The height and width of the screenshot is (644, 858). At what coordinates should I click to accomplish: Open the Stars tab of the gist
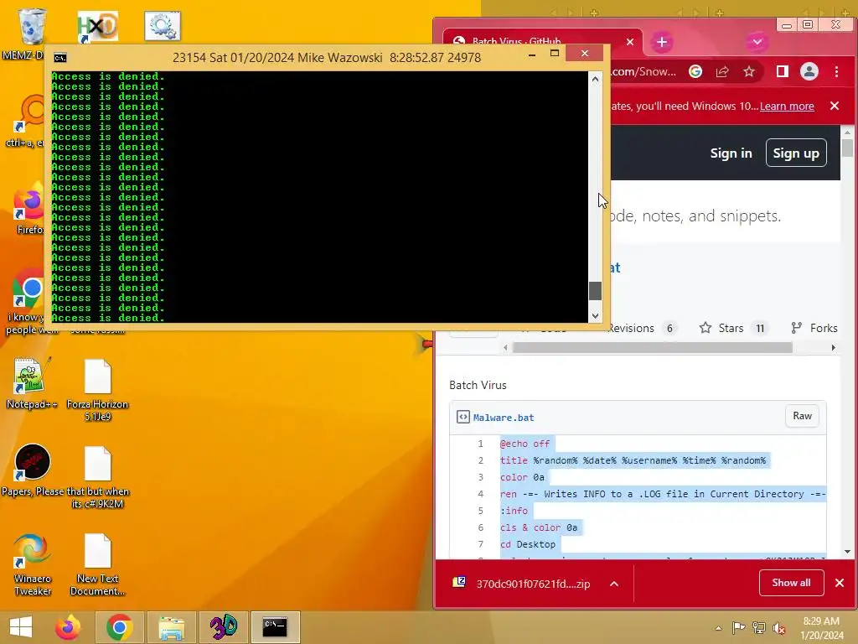(732, 328)
